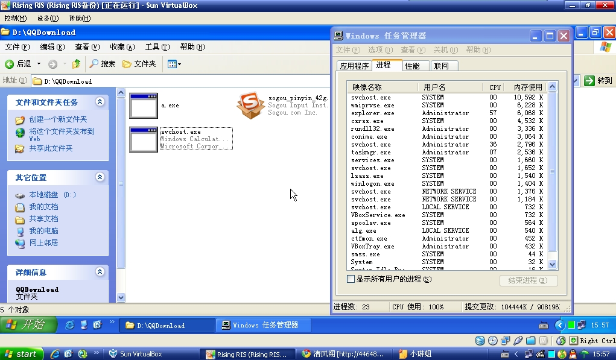This screenshot has width=616, height=360.
Task: Select ctfmon.exe process row
Action: click(x=447, y=239)
